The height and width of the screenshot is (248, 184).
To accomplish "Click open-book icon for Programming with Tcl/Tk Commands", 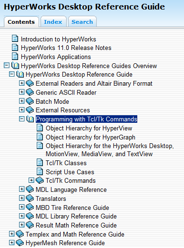I will [30, 119].
